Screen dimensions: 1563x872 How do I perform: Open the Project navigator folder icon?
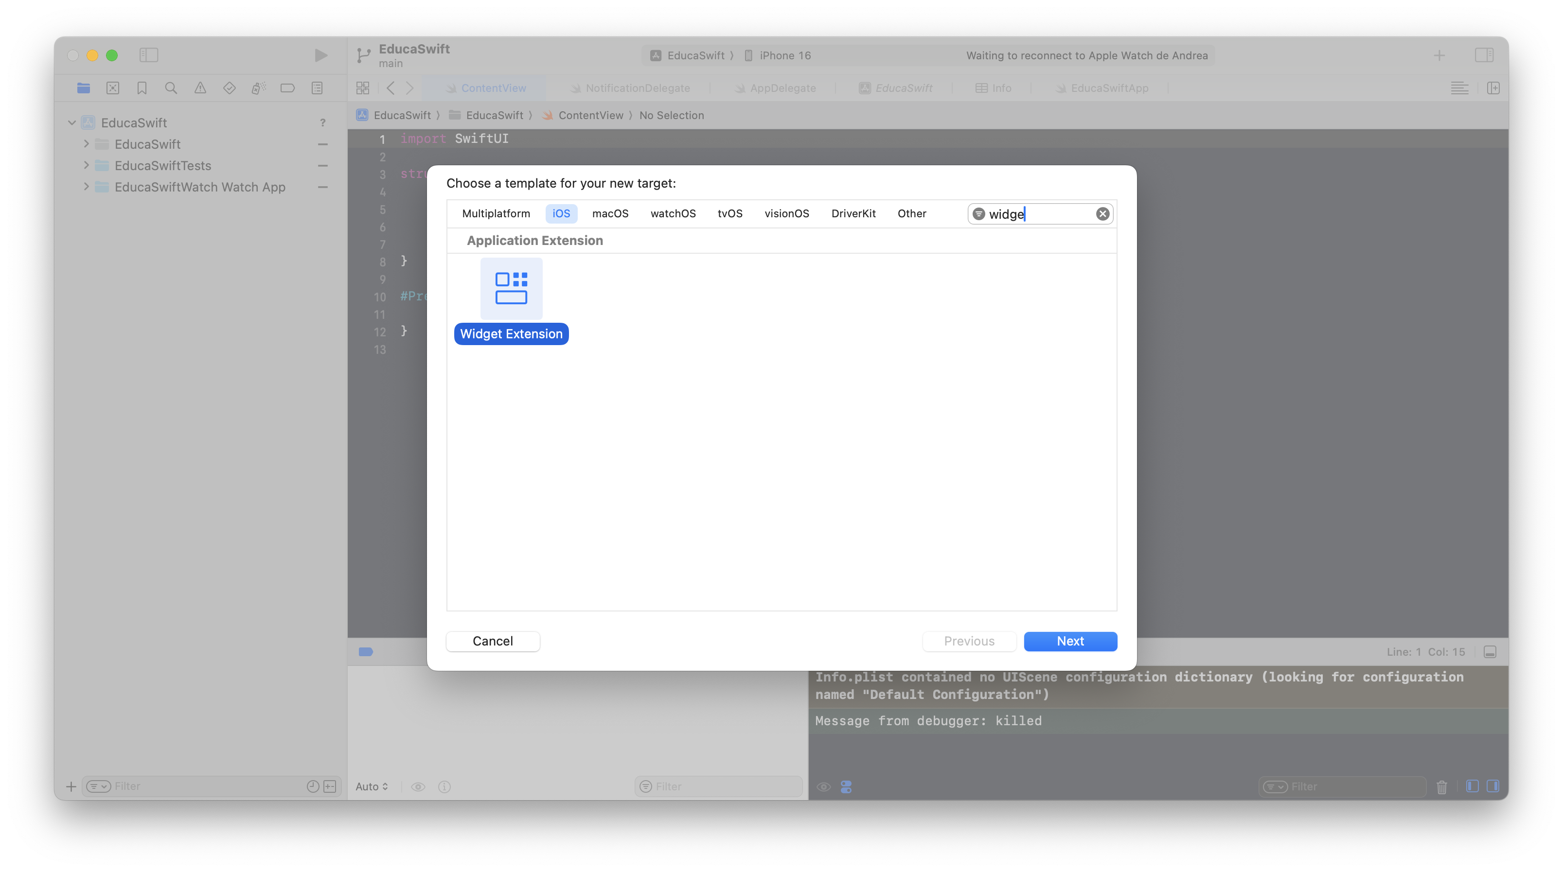pyautogui.click(x=84, y=88)
